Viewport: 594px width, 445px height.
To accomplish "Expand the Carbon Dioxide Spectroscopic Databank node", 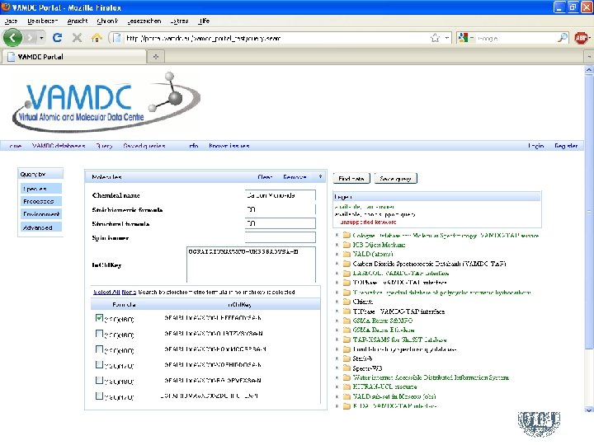I will tap(337, 264).
